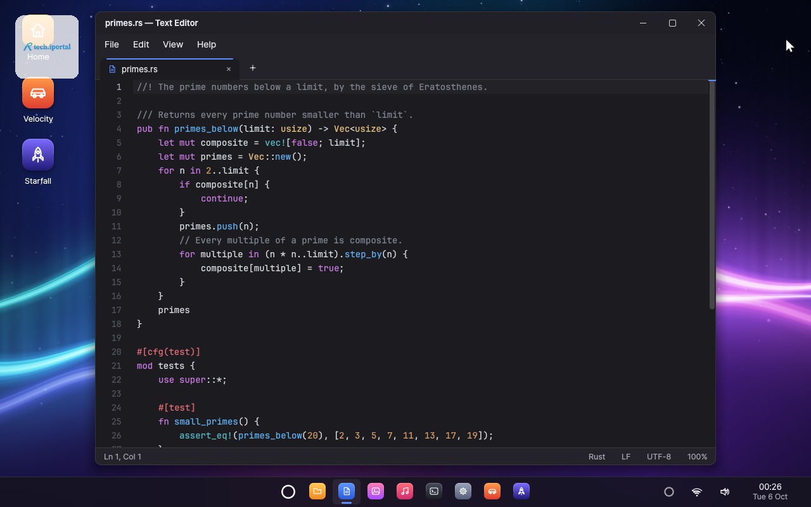Click Text Editor icon in taskbar
Screen dimensions: 811x507
347,491
